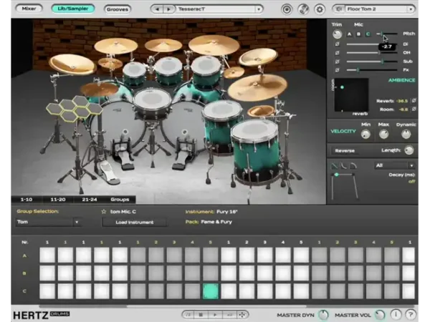Switch to the Lib/Sampler tab
This screenshot has height=322, width=430.
(x=73, y=9)
